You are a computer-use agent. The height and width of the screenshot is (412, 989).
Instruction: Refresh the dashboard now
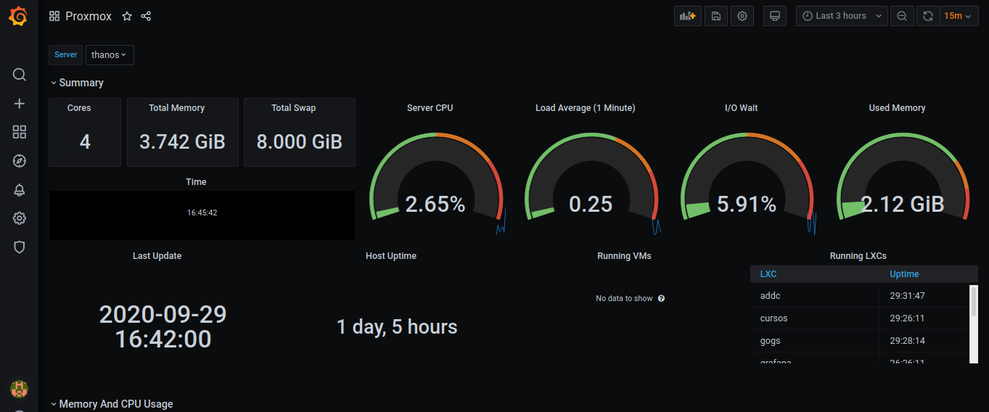point(927,16)
